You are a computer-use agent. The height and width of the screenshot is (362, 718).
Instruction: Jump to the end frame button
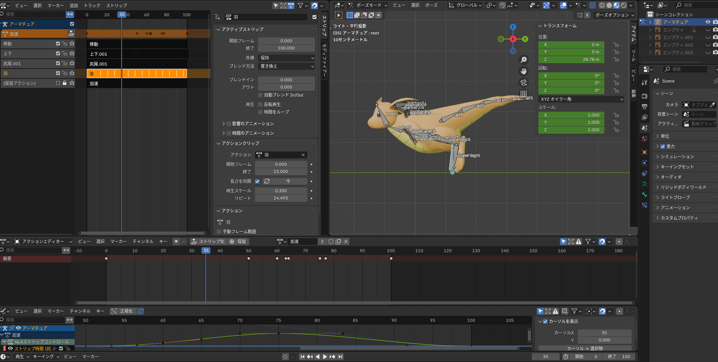[x=340, y=357]
